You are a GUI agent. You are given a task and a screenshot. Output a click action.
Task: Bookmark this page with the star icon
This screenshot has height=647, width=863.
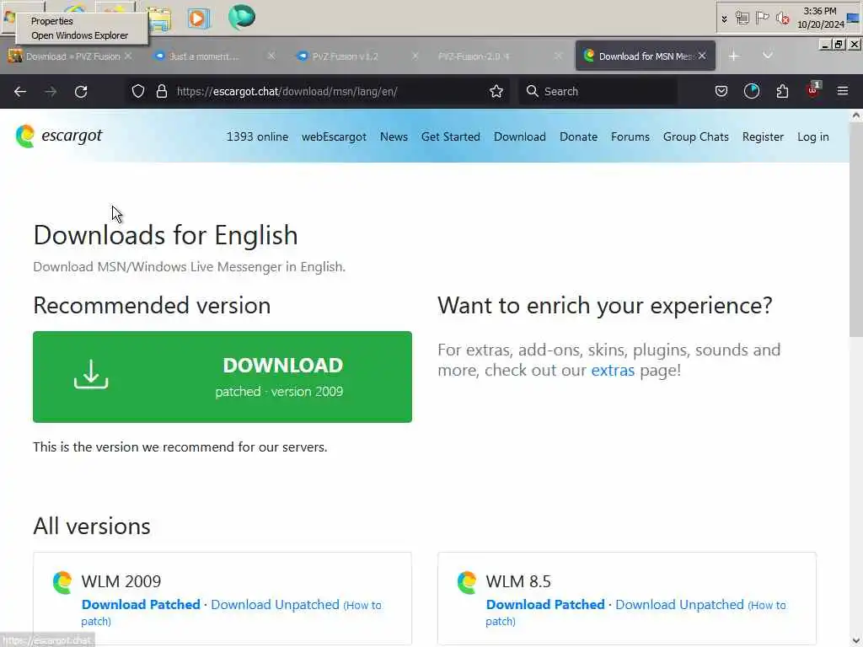tap(496, 91)
